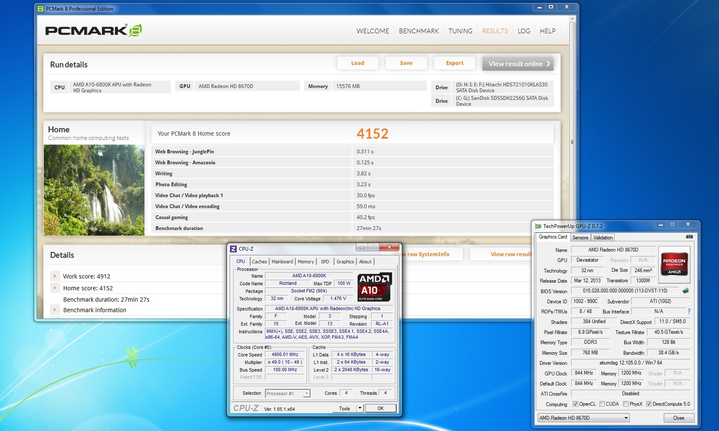Click Close button in GPU-Z
719x431 pixels.
tap(679, 418)
